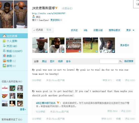
Task: Click the weibo search input field
Action: (x=109, y=61)
